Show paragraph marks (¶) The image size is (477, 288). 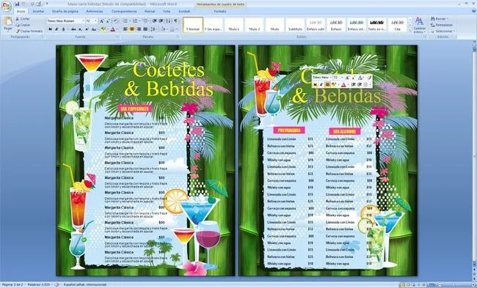175,21
